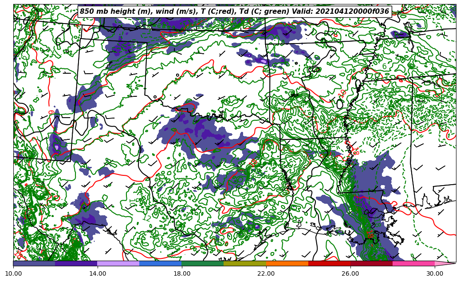
Task: Click the dark maroon colorbar segment after 26.00
Action: pyautogui.click(x=372, y=263)
